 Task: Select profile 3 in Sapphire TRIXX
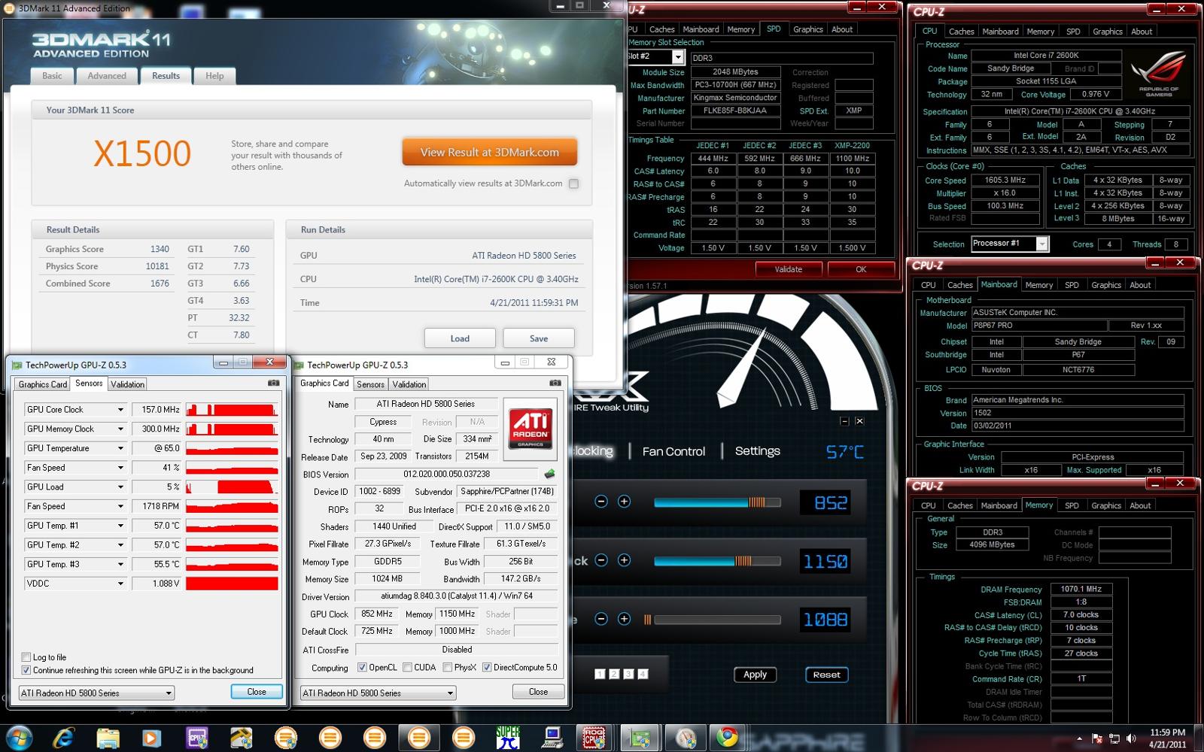628,674
